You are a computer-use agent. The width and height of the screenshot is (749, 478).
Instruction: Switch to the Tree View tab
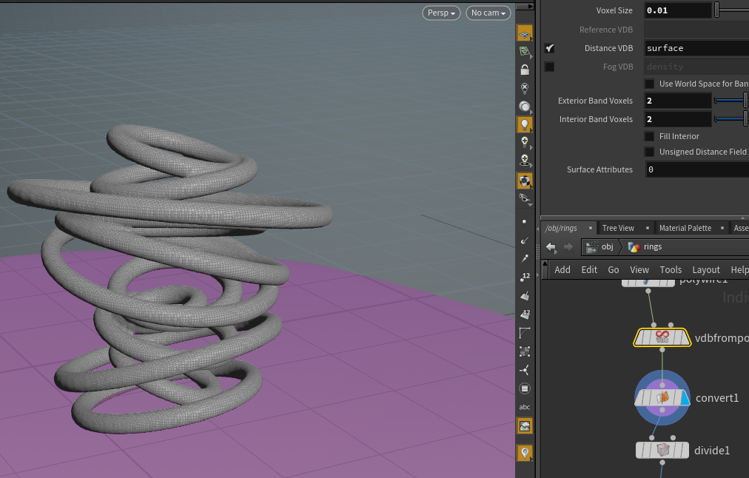618,228
